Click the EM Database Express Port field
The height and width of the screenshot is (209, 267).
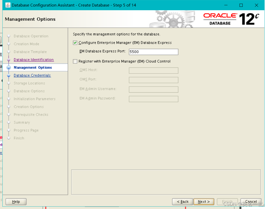point(153,52)
